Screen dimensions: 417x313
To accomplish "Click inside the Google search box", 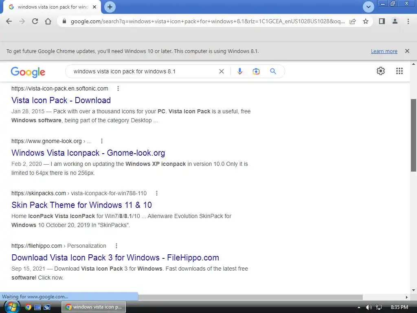I will (x=144, y=71).
